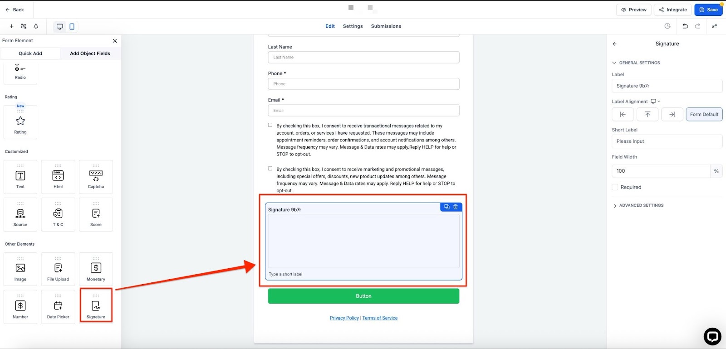Screen dimensions: 726x349
Task: Add a File Upload element
Action: pyautogui.click(x=58, y=269)
